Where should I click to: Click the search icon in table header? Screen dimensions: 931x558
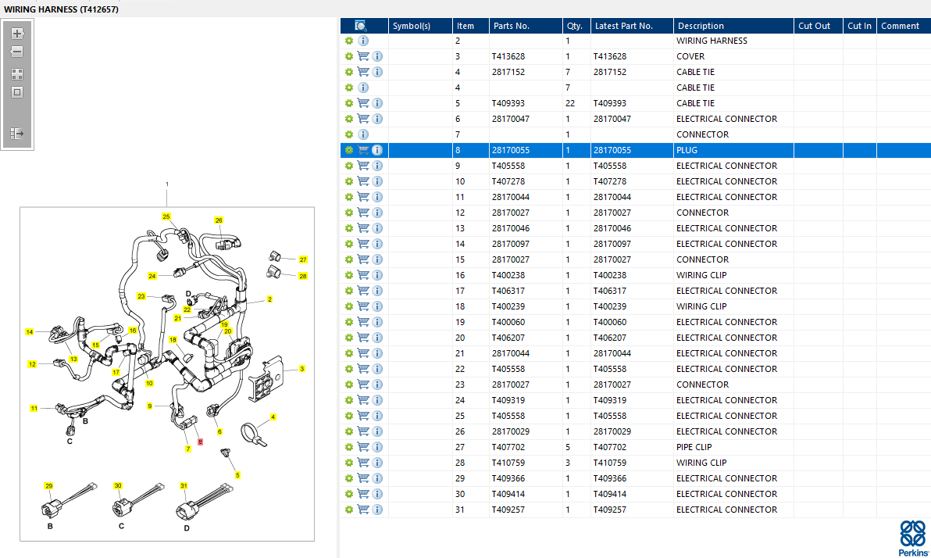click(x=360, y=26)
